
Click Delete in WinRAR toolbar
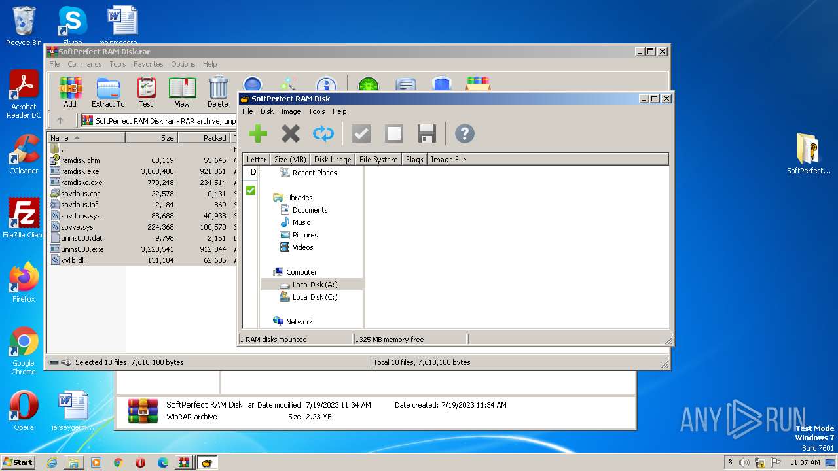click(x=218, y=92)
